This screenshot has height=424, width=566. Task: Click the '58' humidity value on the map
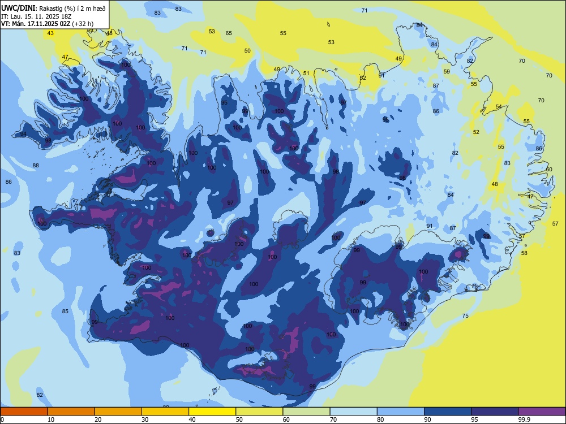click(x=524, y=253)
